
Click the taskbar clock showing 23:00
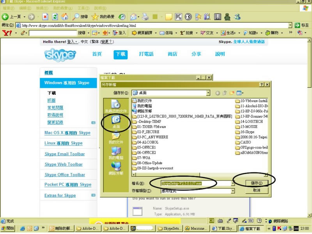305,229
